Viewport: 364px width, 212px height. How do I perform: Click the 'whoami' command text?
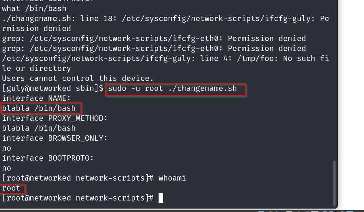click(x=172, y=178)
